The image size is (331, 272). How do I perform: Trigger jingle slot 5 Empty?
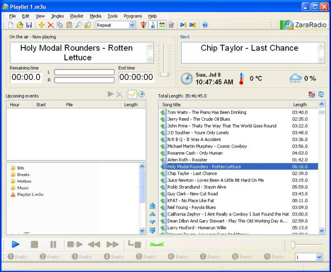[x=146, y=257]
